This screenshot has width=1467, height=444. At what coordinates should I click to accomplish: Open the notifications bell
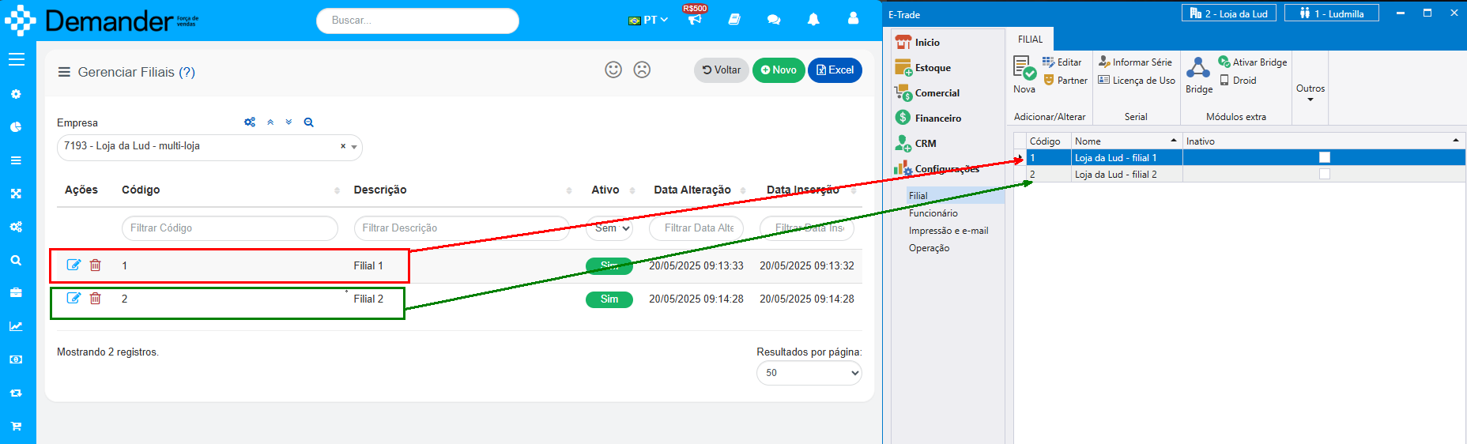coord(813,19)
